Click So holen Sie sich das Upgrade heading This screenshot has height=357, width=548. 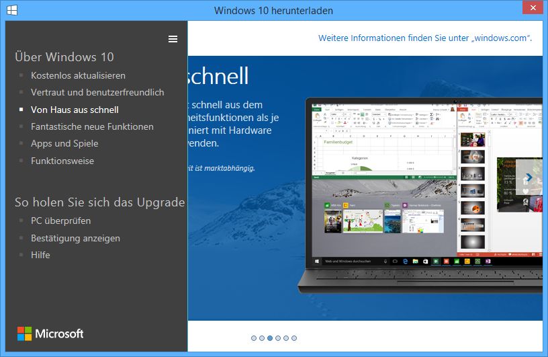pyautogui.click(x=99, y=202)
